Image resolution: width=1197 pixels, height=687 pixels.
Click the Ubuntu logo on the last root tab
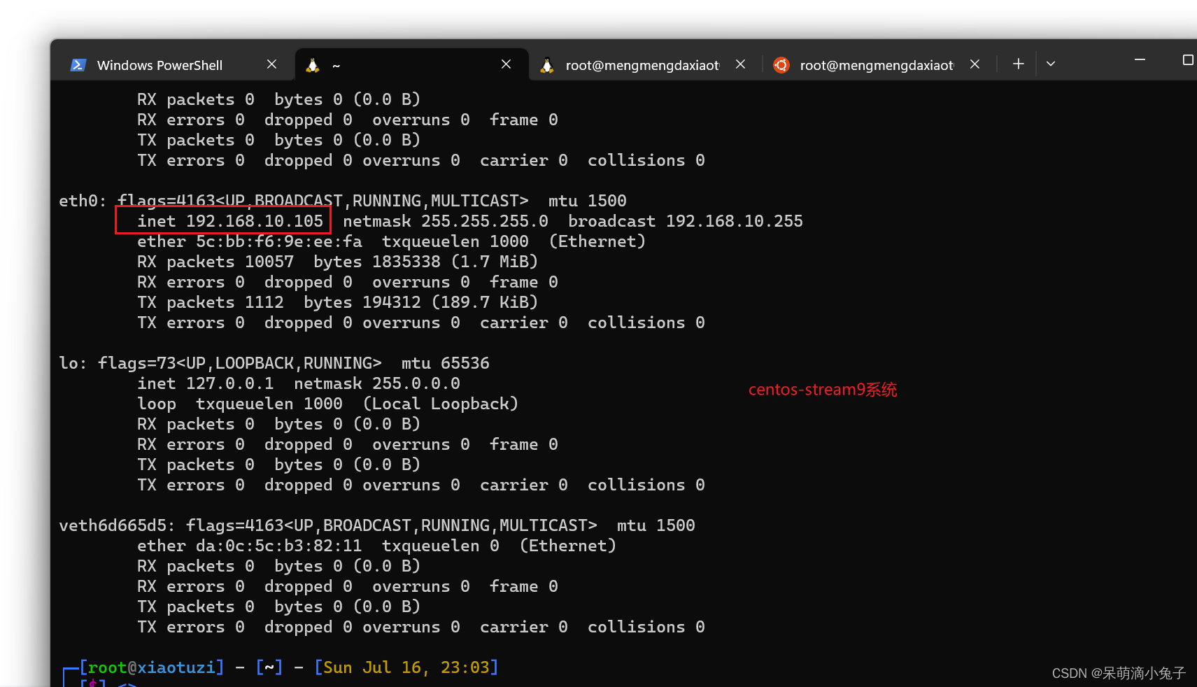781,65
